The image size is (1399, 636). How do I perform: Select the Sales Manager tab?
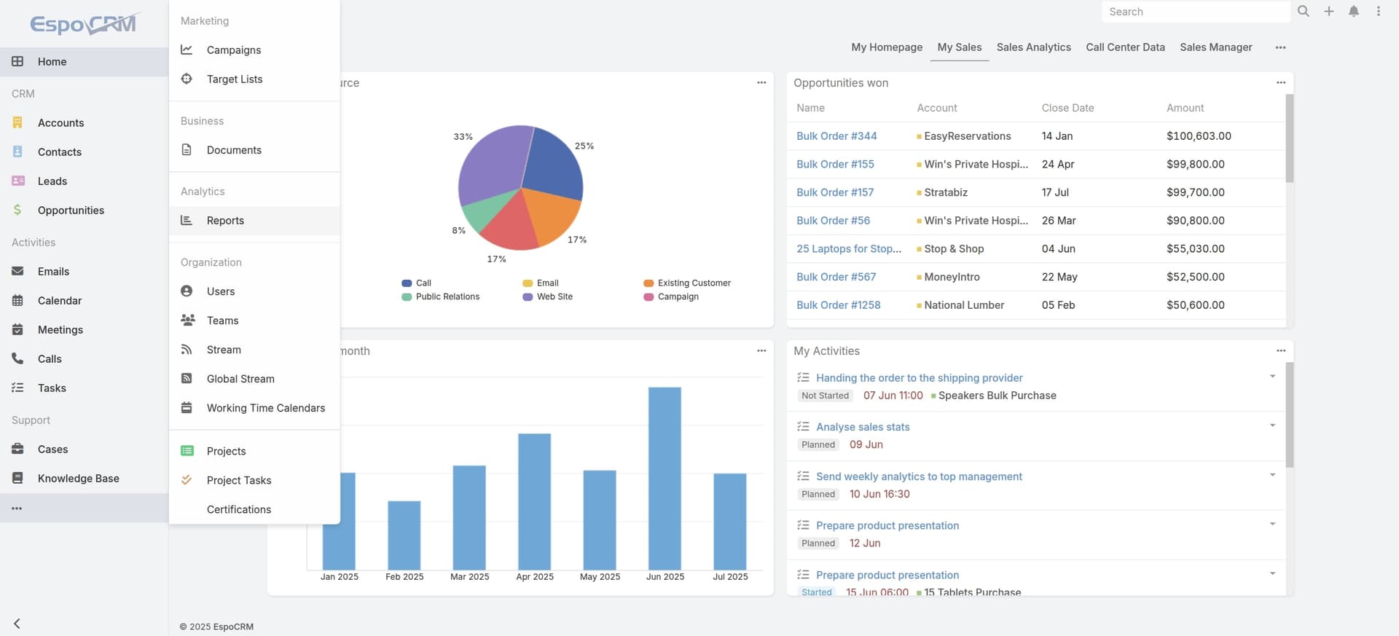pyautogui.click(x=1215, y=47)
